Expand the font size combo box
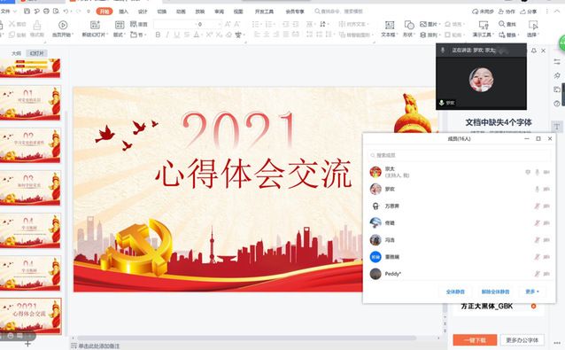Screen dimensions: 565x350 219,24
